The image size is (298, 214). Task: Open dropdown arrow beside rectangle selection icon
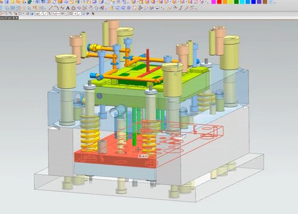pyautogui.click(x=23, y=14)
